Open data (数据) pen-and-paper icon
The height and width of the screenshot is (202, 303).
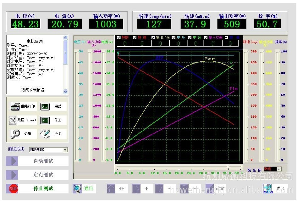[45, 134]
